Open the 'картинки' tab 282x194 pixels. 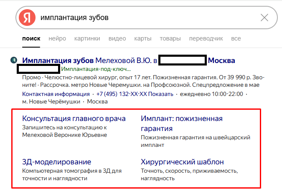[x=87, y=38]
